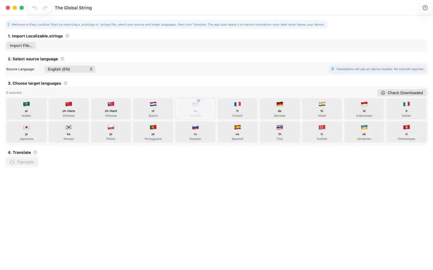
Task: Toggle zh-Hant Chinese language tile
Action: 111,109
